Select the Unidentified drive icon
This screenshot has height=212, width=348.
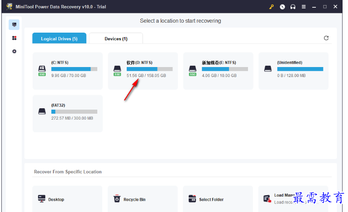[268, 69]
